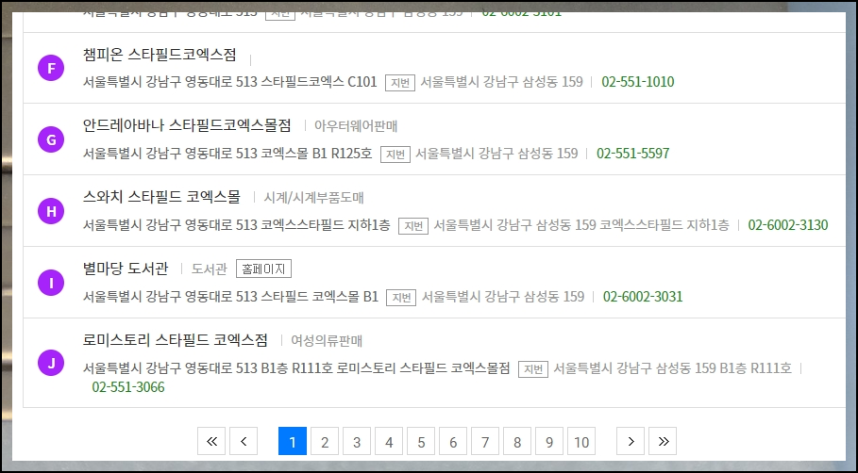The image size is (858, 473).
Task: Open 챔피온 스타필드코엑스점 listing
Action: point(160,55)
